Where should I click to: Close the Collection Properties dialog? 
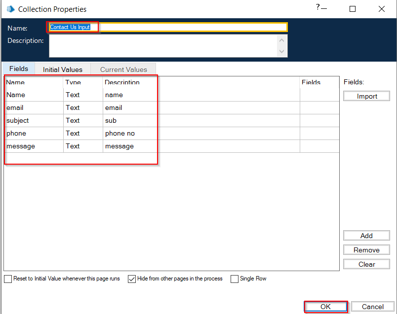[382, 9]
